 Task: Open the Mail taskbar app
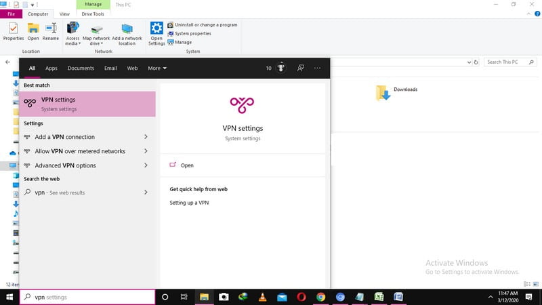(x=282, y=297)
